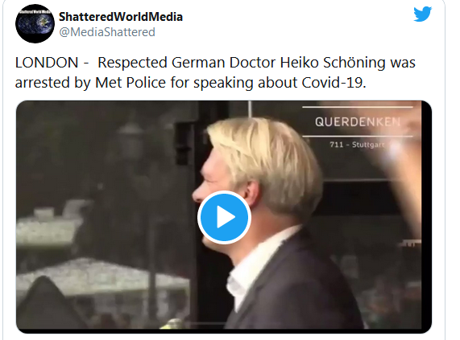460x340 pixels.
Task: Open the @MediaShattered handle link
Action: 107,32
